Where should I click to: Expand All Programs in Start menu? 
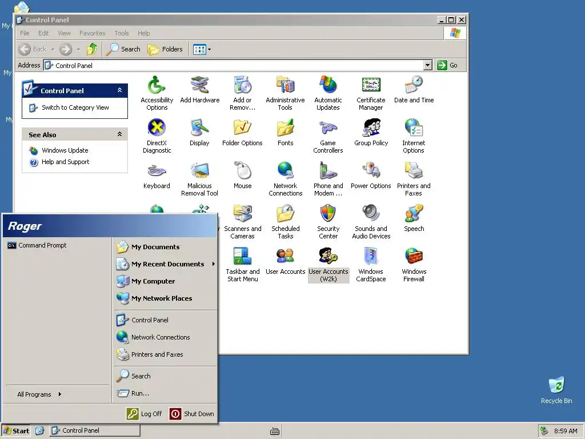coord(39,394)
